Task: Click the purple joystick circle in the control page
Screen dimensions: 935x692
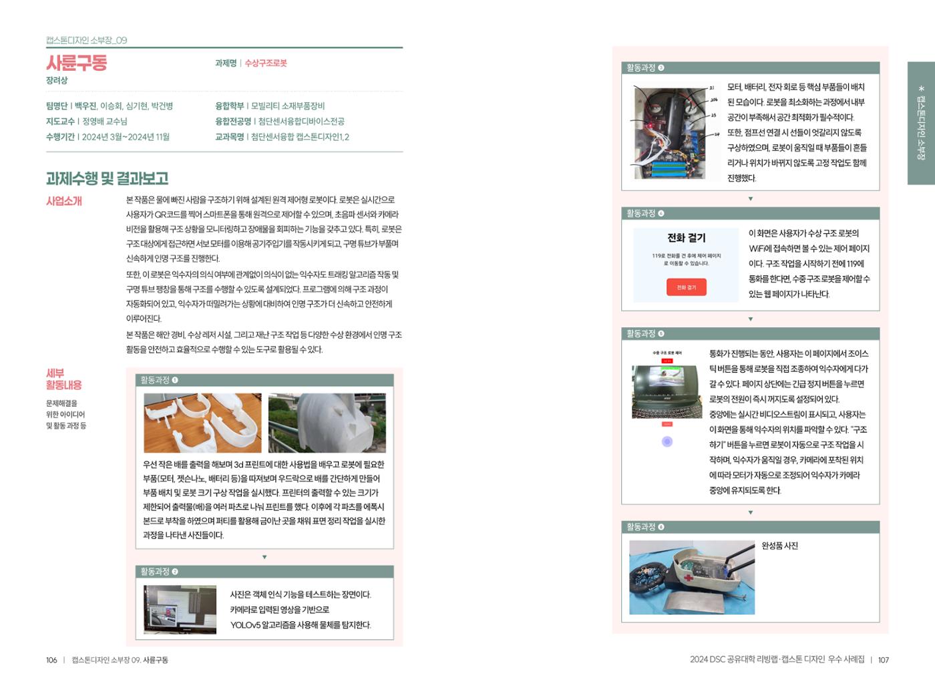Action: tap(667, 442)
